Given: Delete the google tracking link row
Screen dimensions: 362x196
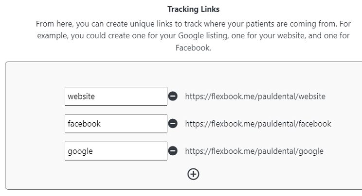Looking at the screenshot, I should 173,151.
